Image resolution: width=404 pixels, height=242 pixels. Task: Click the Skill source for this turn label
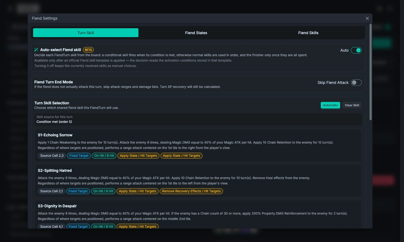click(x=54, y=117)
